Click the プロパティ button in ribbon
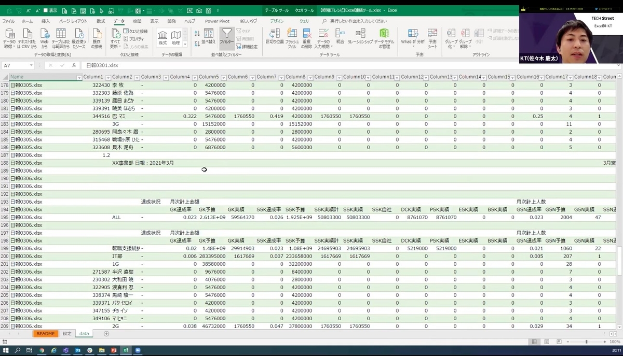Image resolution: width=623 pixels, height=356 pixels. pos(133,39)
